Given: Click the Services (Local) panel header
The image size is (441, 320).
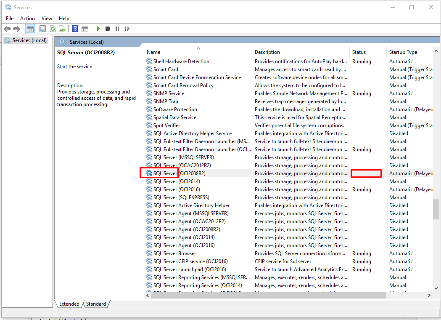Looking at the screenshot, I should pos(87,42).
